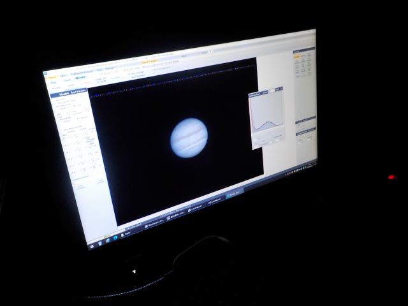Click the Reset Wavelets button
The image size is (408, 306).
click(x=78, y=92)
